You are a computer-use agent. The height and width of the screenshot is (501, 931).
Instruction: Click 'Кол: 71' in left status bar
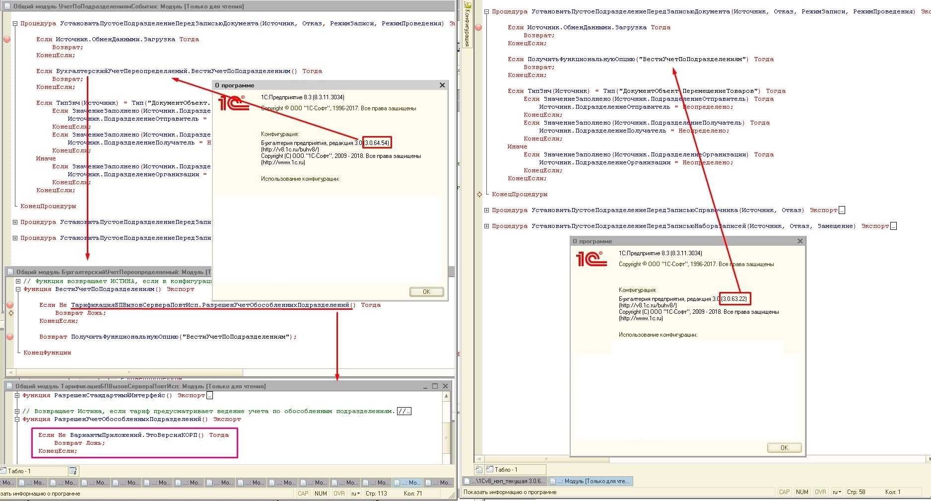(x=413, y=494)
